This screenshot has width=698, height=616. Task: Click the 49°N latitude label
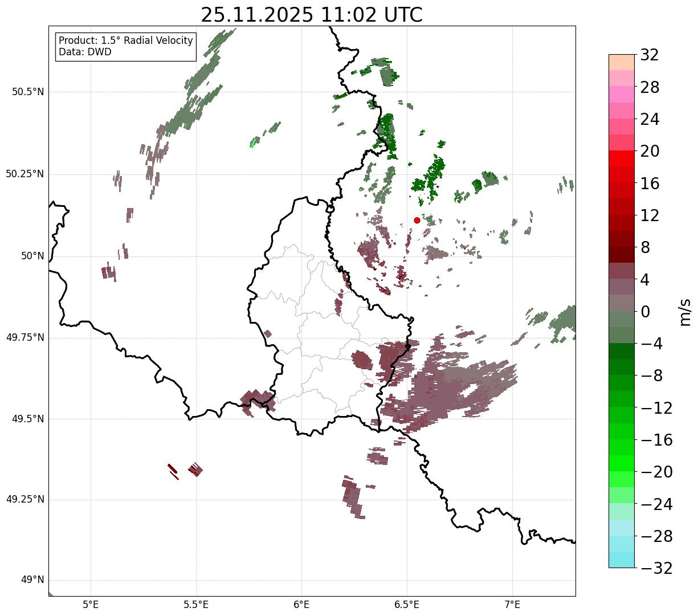coord(32,580)
